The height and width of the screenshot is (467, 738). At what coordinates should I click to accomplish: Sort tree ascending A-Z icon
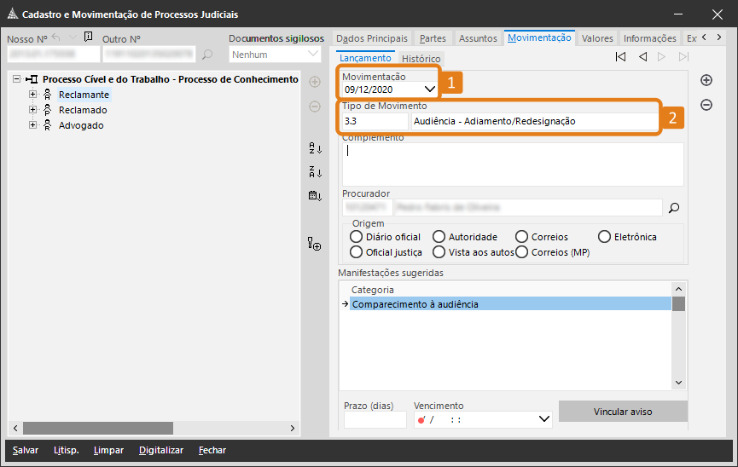(x=315, y=148)
